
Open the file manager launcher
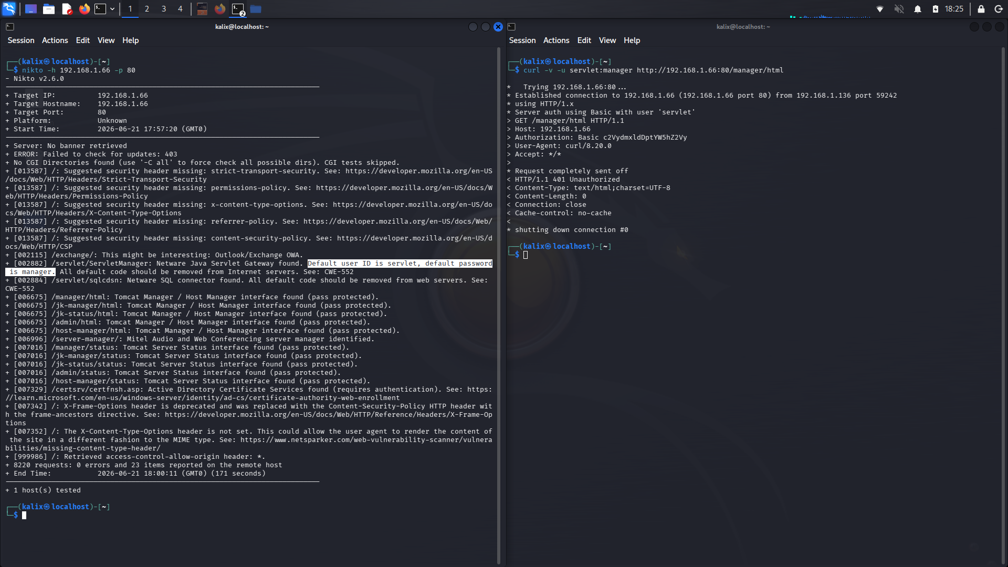49,9
